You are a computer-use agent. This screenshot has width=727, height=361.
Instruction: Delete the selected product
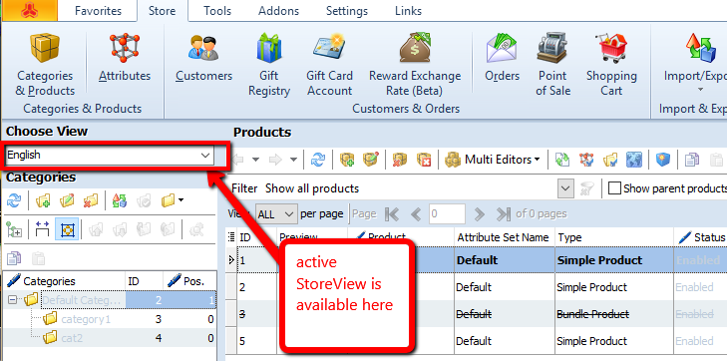[399, 160]
